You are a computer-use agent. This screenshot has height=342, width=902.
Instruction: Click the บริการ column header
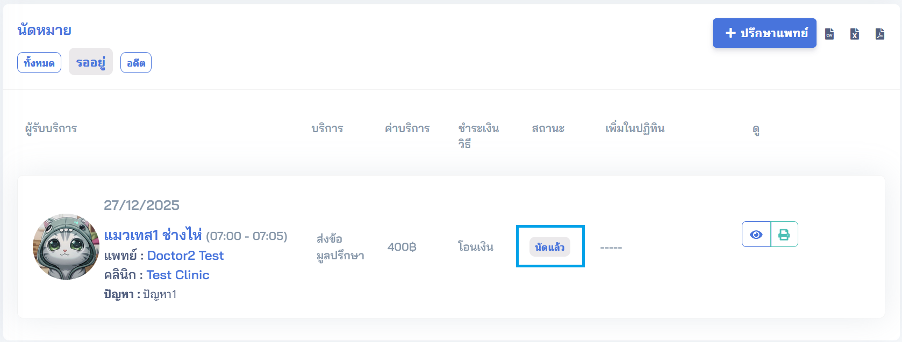click(x=327, y=128)
